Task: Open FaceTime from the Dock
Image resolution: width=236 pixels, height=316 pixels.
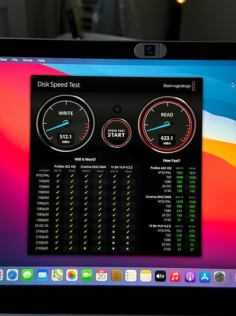Action: click(87, 275)
